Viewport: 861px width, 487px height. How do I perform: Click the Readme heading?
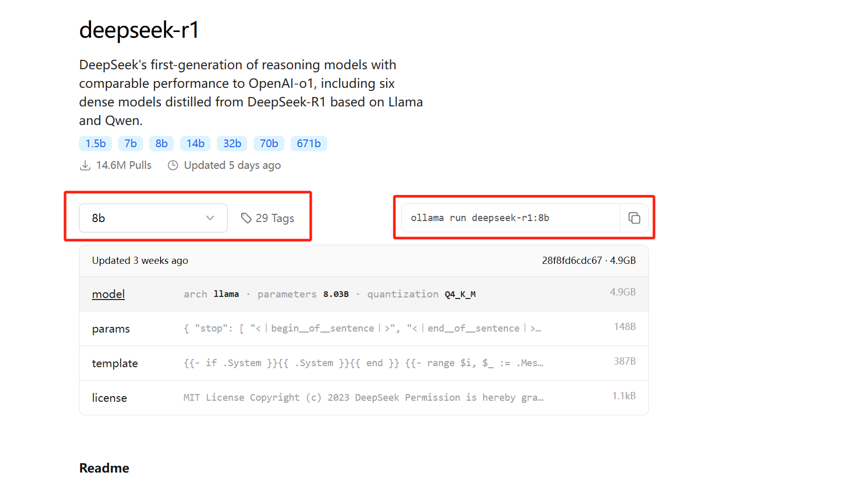point(104,468)
